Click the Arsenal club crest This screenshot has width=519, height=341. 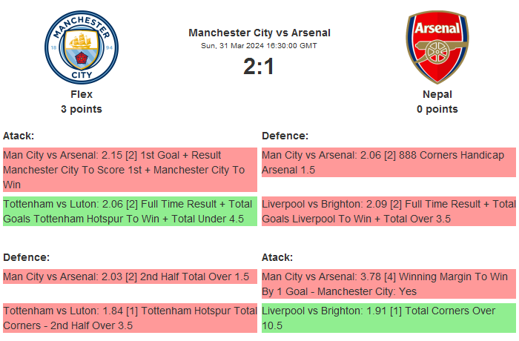(x=437, y=47)
